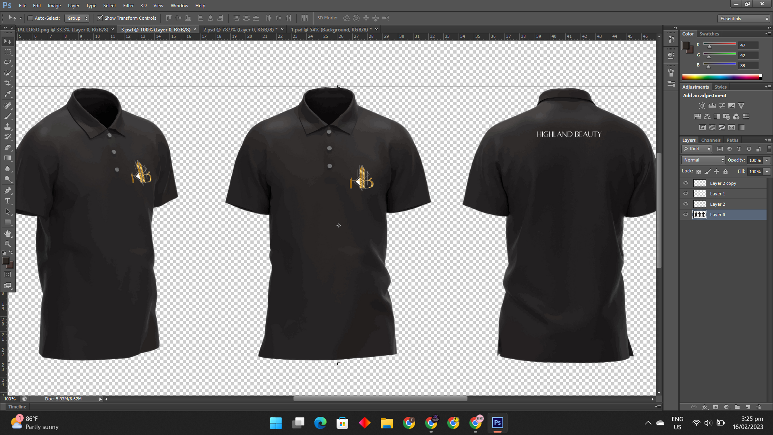The width and height of the screenshot is (773, 435).
Task: Select the Zoom tool
Action: (7, 244)
